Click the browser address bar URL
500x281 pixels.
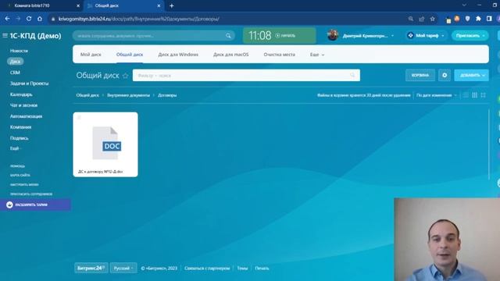(139, 19)
